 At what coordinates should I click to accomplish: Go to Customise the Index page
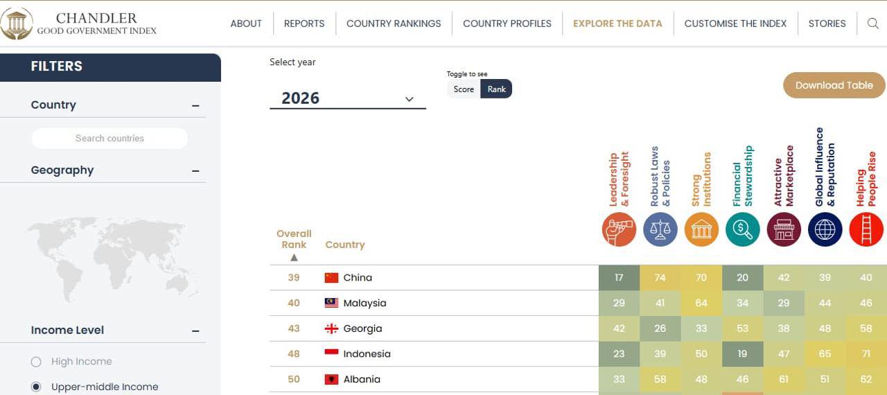(735, 24)
